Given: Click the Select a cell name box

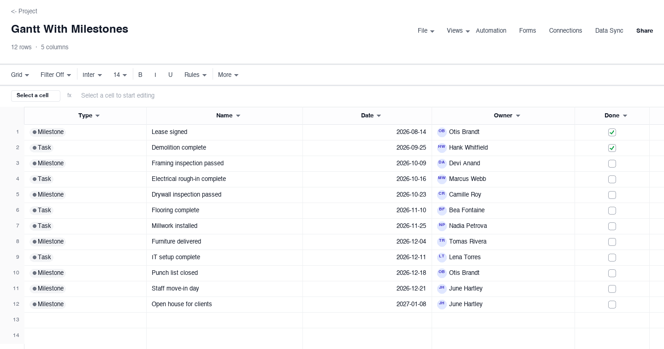Looking at the screenshot, I should click(x=36, y=96).
